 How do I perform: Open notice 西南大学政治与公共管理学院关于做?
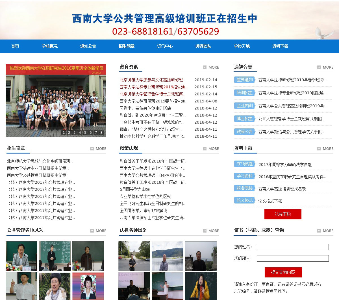291,132
